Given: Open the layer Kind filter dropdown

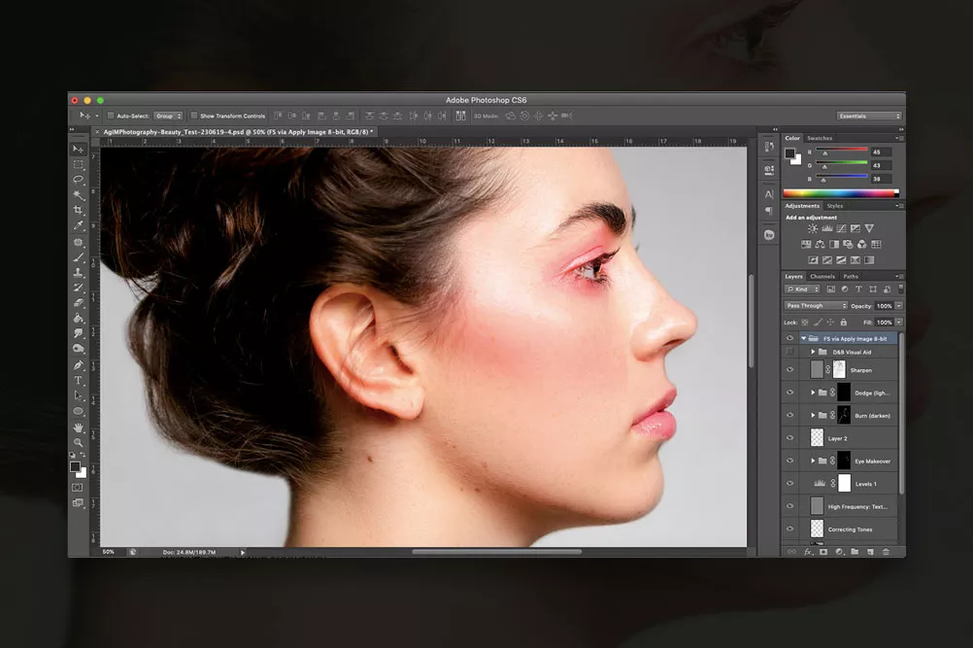Looking at the screenshot, I should 802,290.
